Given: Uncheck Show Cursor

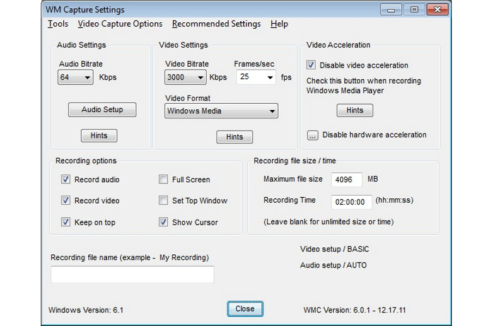Looking at the screenshot, I should [163, 222].
